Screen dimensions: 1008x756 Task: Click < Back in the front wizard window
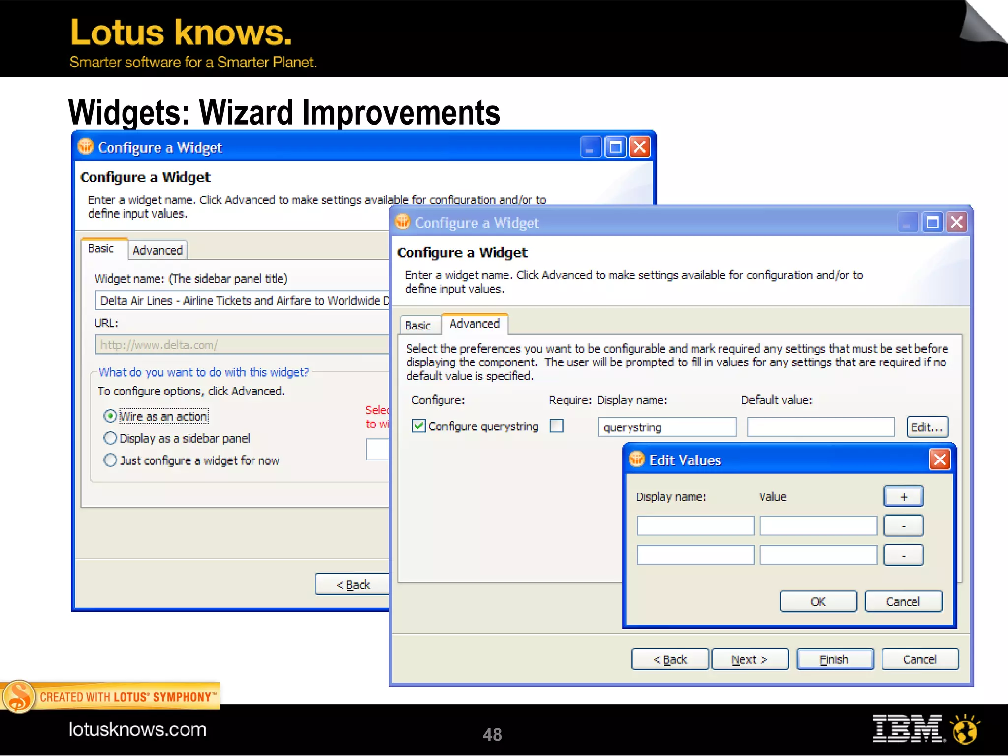point(670,659)
